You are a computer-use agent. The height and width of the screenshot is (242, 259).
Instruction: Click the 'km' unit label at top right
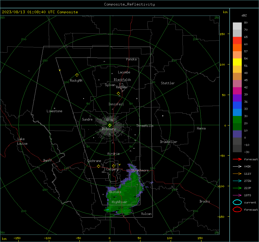coord(225,12)
